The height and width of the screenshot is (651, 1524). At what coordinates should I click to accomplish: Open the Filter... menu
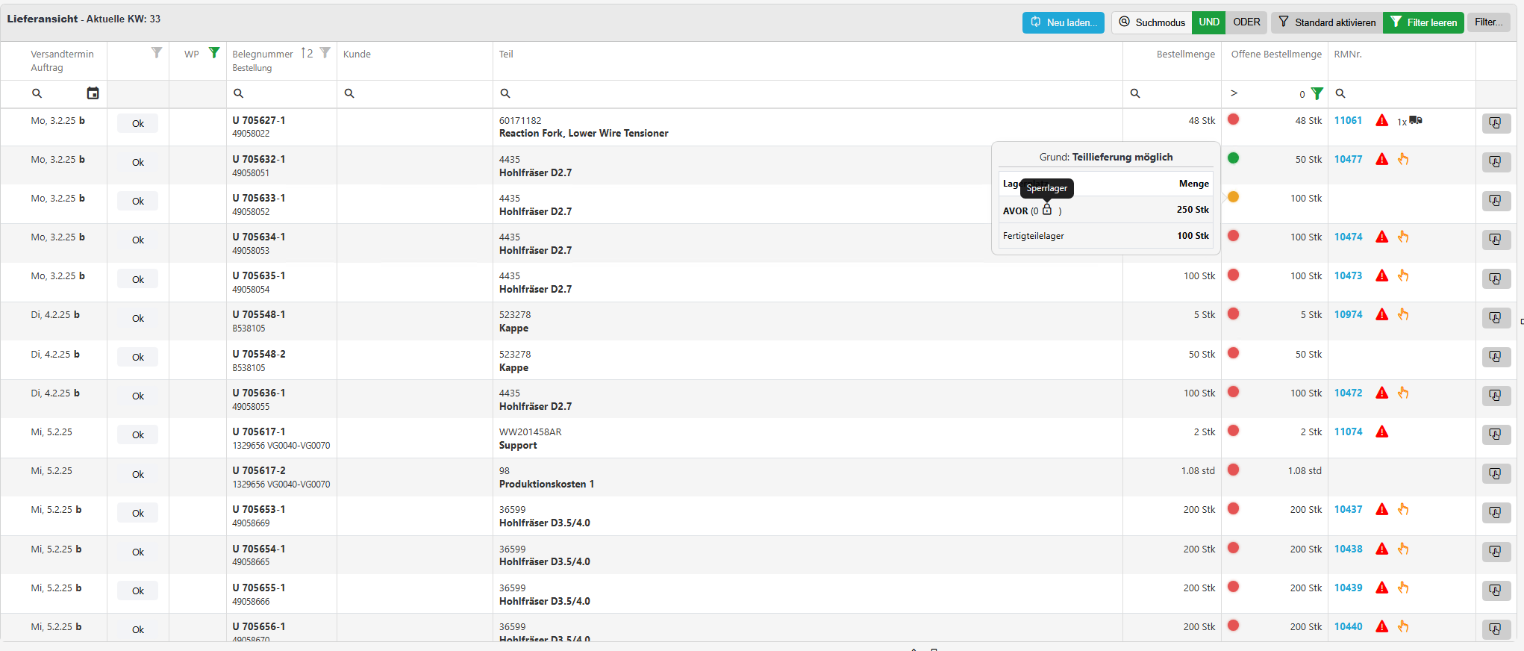[1488, 22]
